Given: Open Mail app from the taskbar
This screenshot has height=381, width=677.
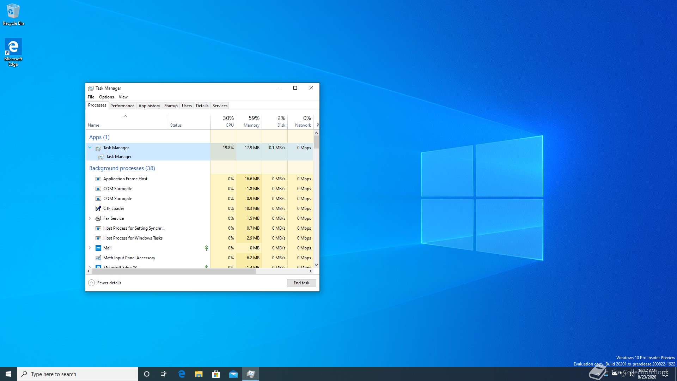Looking at the screenshot, I should [233, 374].
